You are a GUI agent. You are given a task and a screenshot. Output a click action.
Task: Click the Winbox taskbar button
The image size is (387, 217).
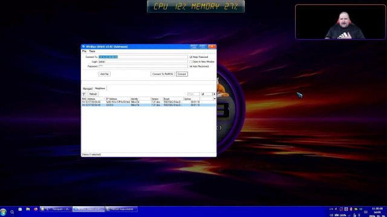(x=89, y=209)
